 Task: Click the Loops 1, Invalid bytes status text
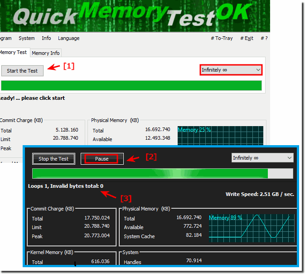click(66, 186)
